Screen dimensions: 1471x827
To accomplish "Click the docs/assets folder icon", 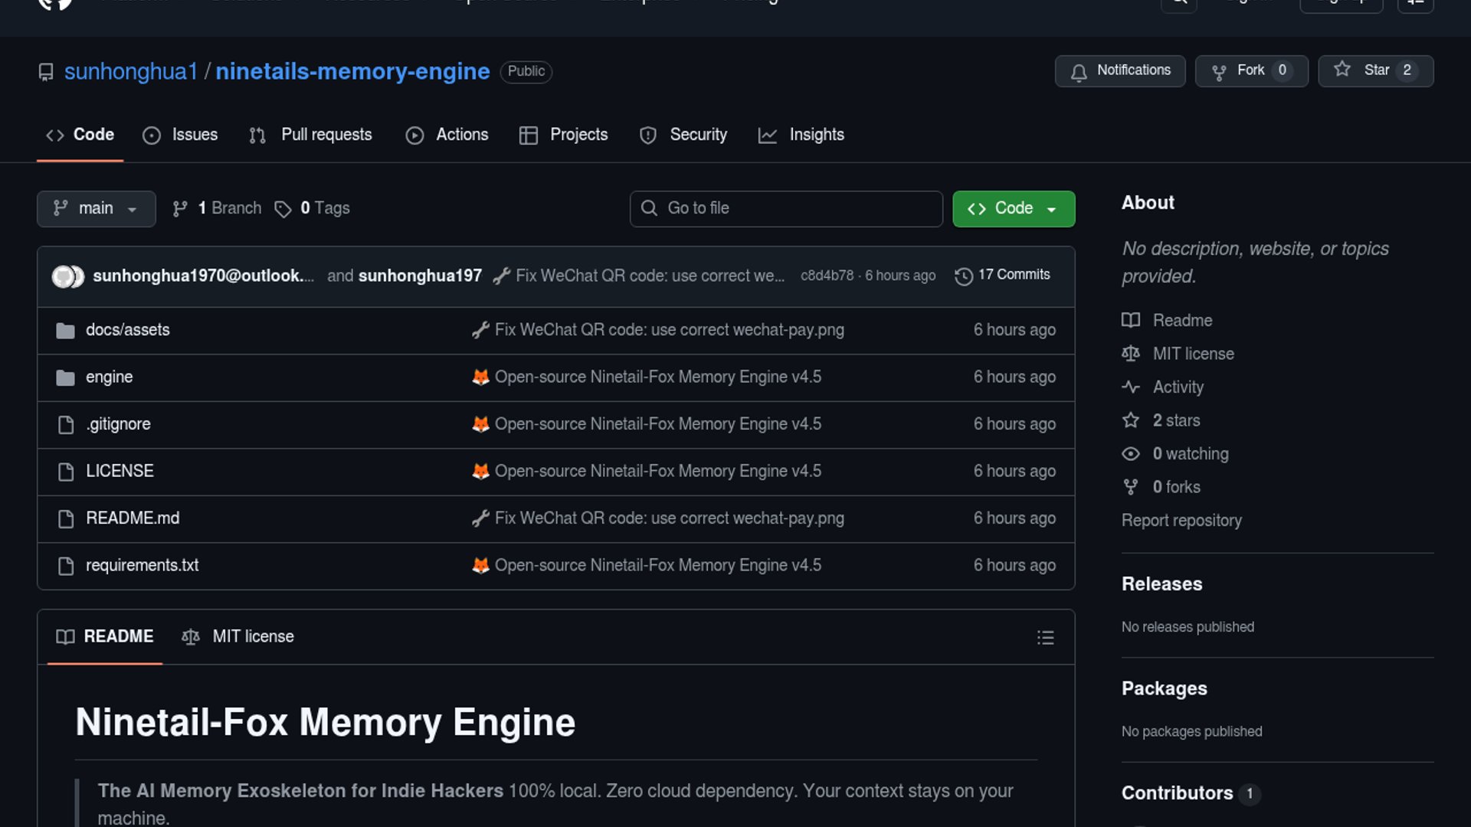I will 65,331.
